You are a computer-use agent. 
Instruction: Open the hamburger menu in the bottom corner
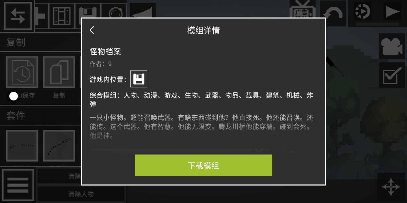tap(18, 185)
